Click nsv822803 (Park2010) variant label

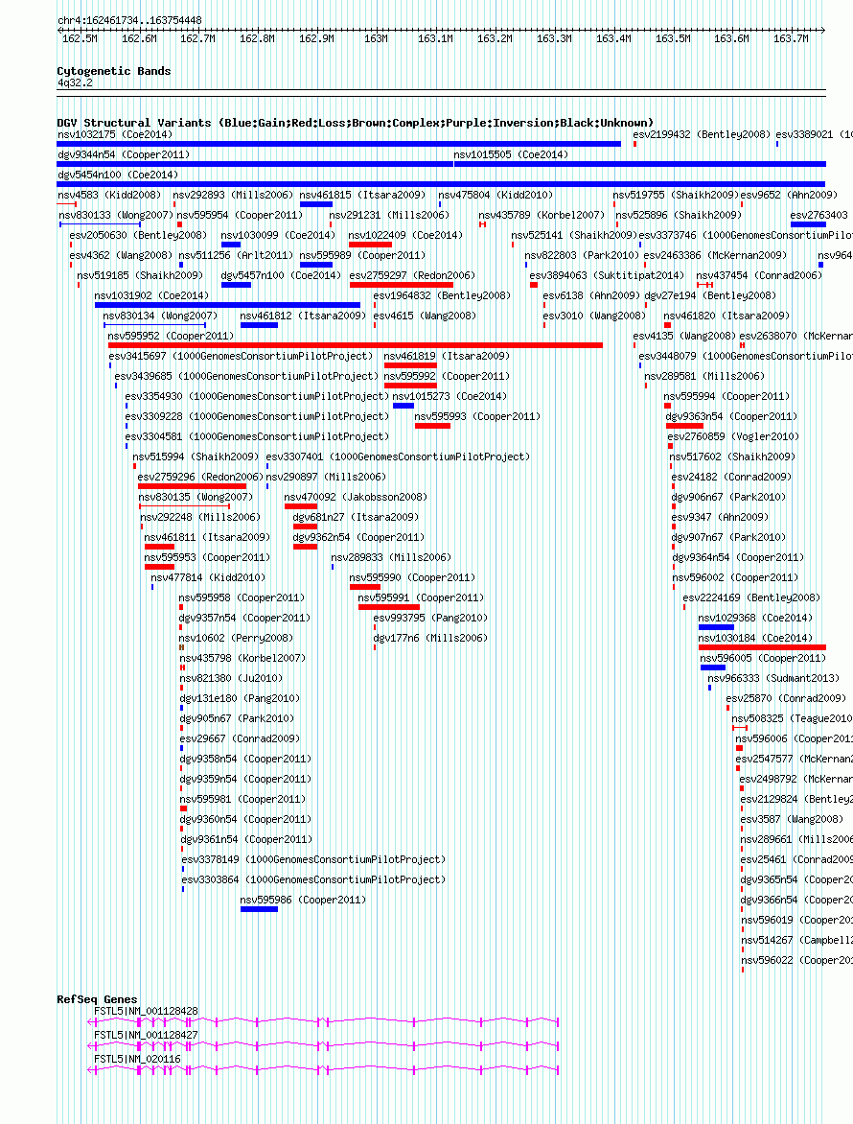click(582, 254)
